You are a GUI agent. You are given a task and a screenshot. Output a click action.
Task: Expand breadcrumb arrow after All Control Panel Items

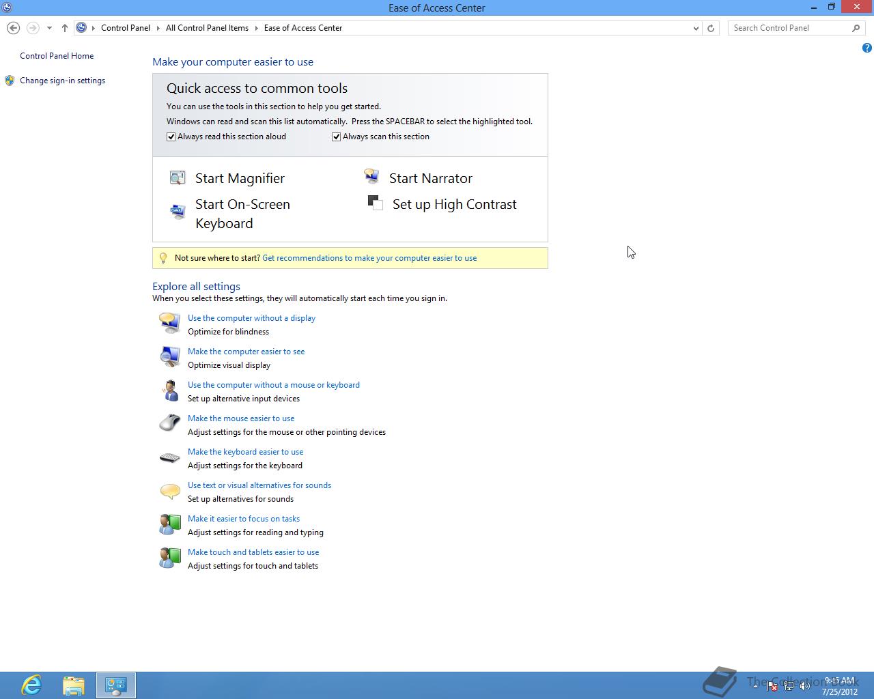click(x=257, y=28)
